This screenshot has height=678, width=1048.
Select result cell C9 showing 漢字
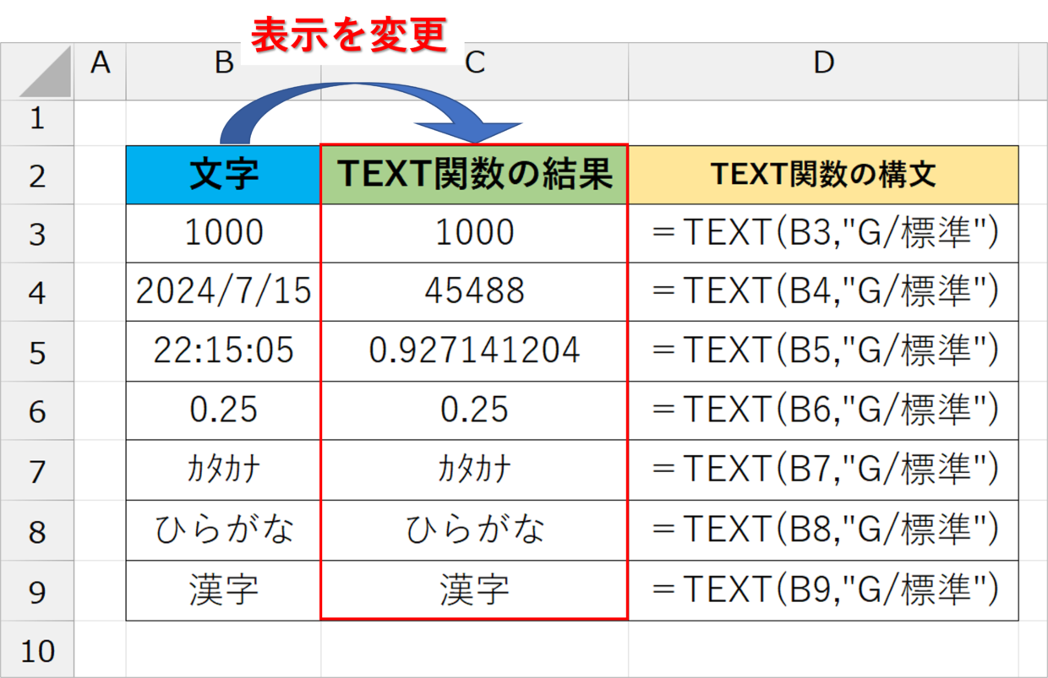coord(475,589)
